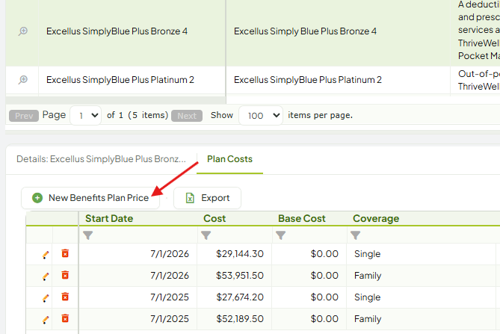The width and height of the screenshot is (500, 334).
Task: Open the Start Date column filter
Action: pos(88,235)
